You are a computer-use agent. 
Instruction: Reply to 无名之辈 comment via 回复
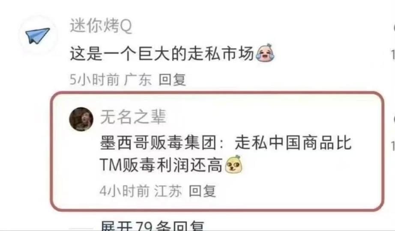click(x=203, y=191)
